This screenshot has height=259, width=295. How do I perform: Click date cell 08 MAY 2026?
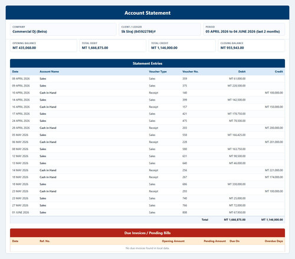coord(20,149)
